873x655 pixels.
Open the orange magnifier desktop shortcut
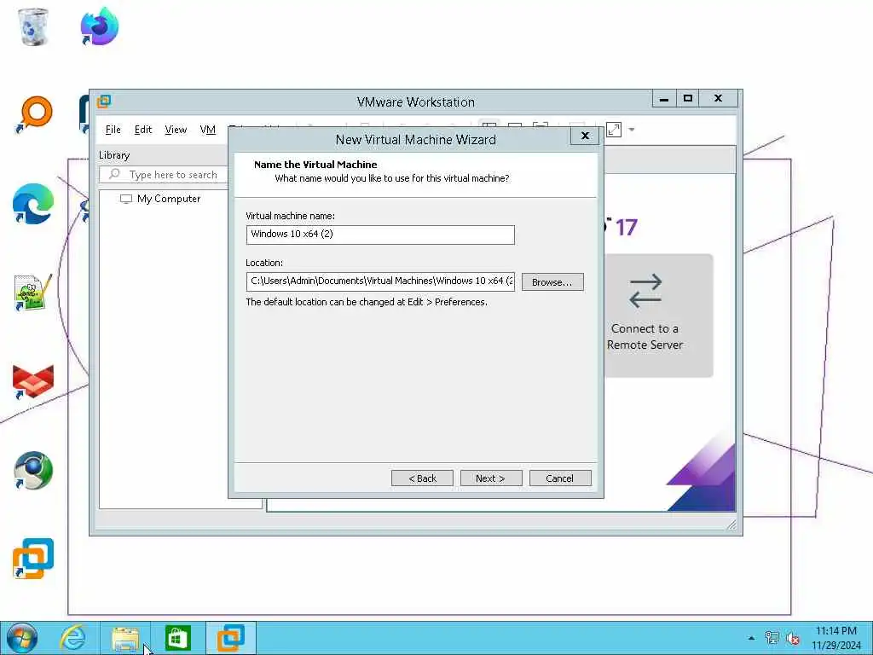coord(33,115)
